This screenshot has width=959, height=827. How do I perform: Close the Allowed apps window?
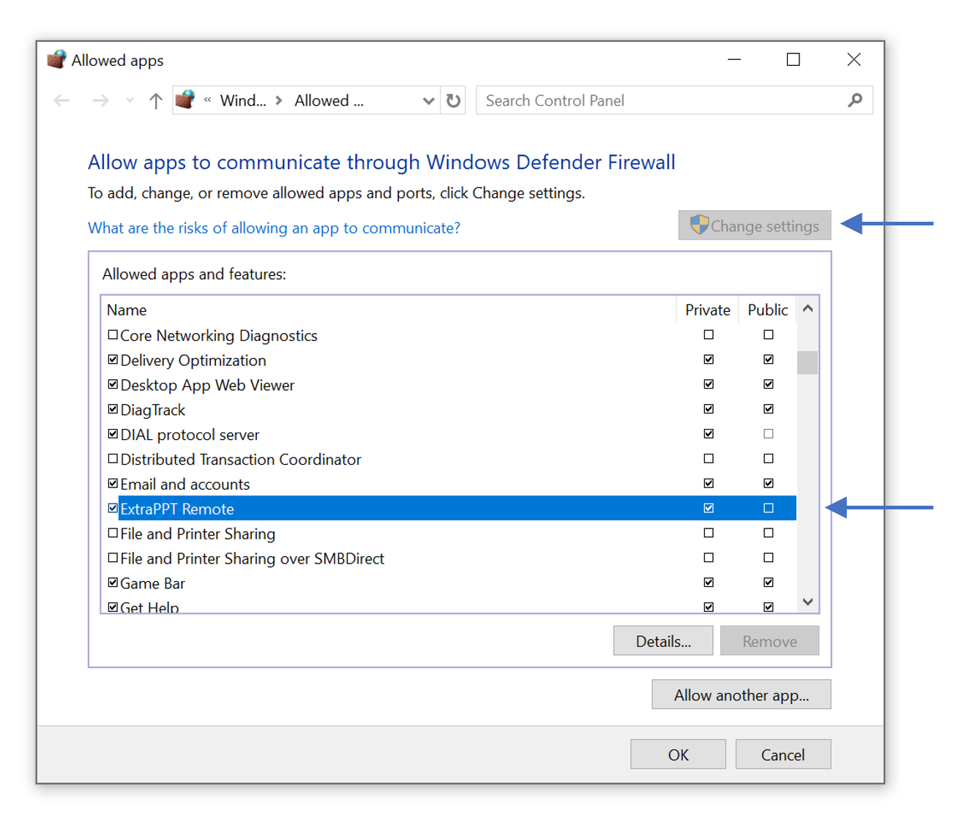tap(854, 59)
